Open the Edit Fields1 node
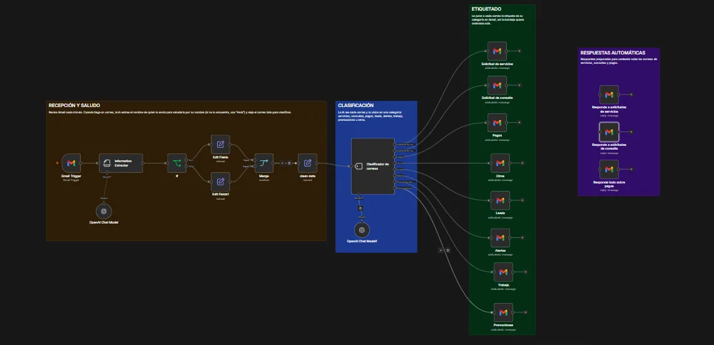 pos(220,182)
